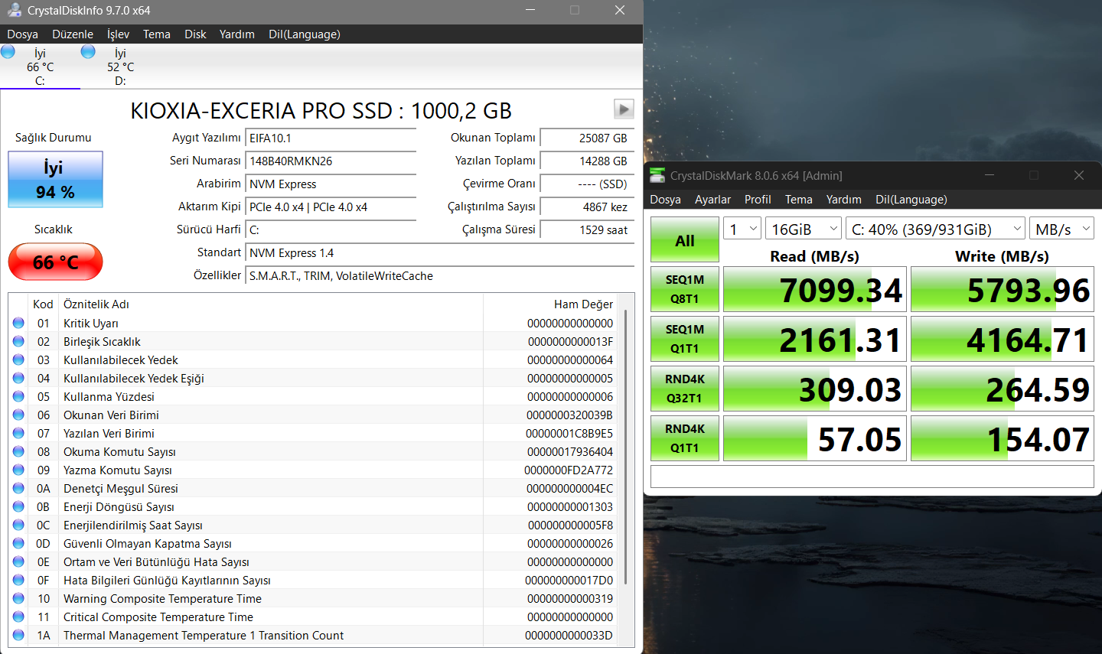Click status orb for Yazma Komutu Sayısı row
Screen dimensions: 1102x654
18,470
